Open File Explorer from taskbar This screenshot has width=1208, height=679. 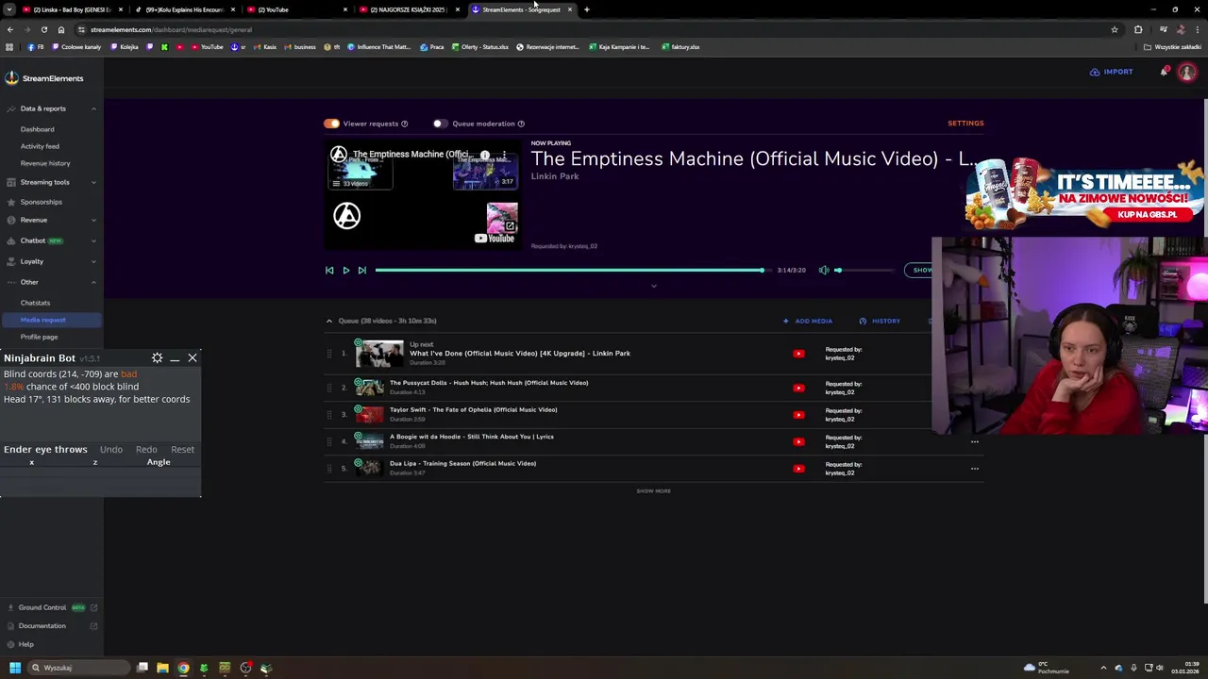click(x=162, y=668)
